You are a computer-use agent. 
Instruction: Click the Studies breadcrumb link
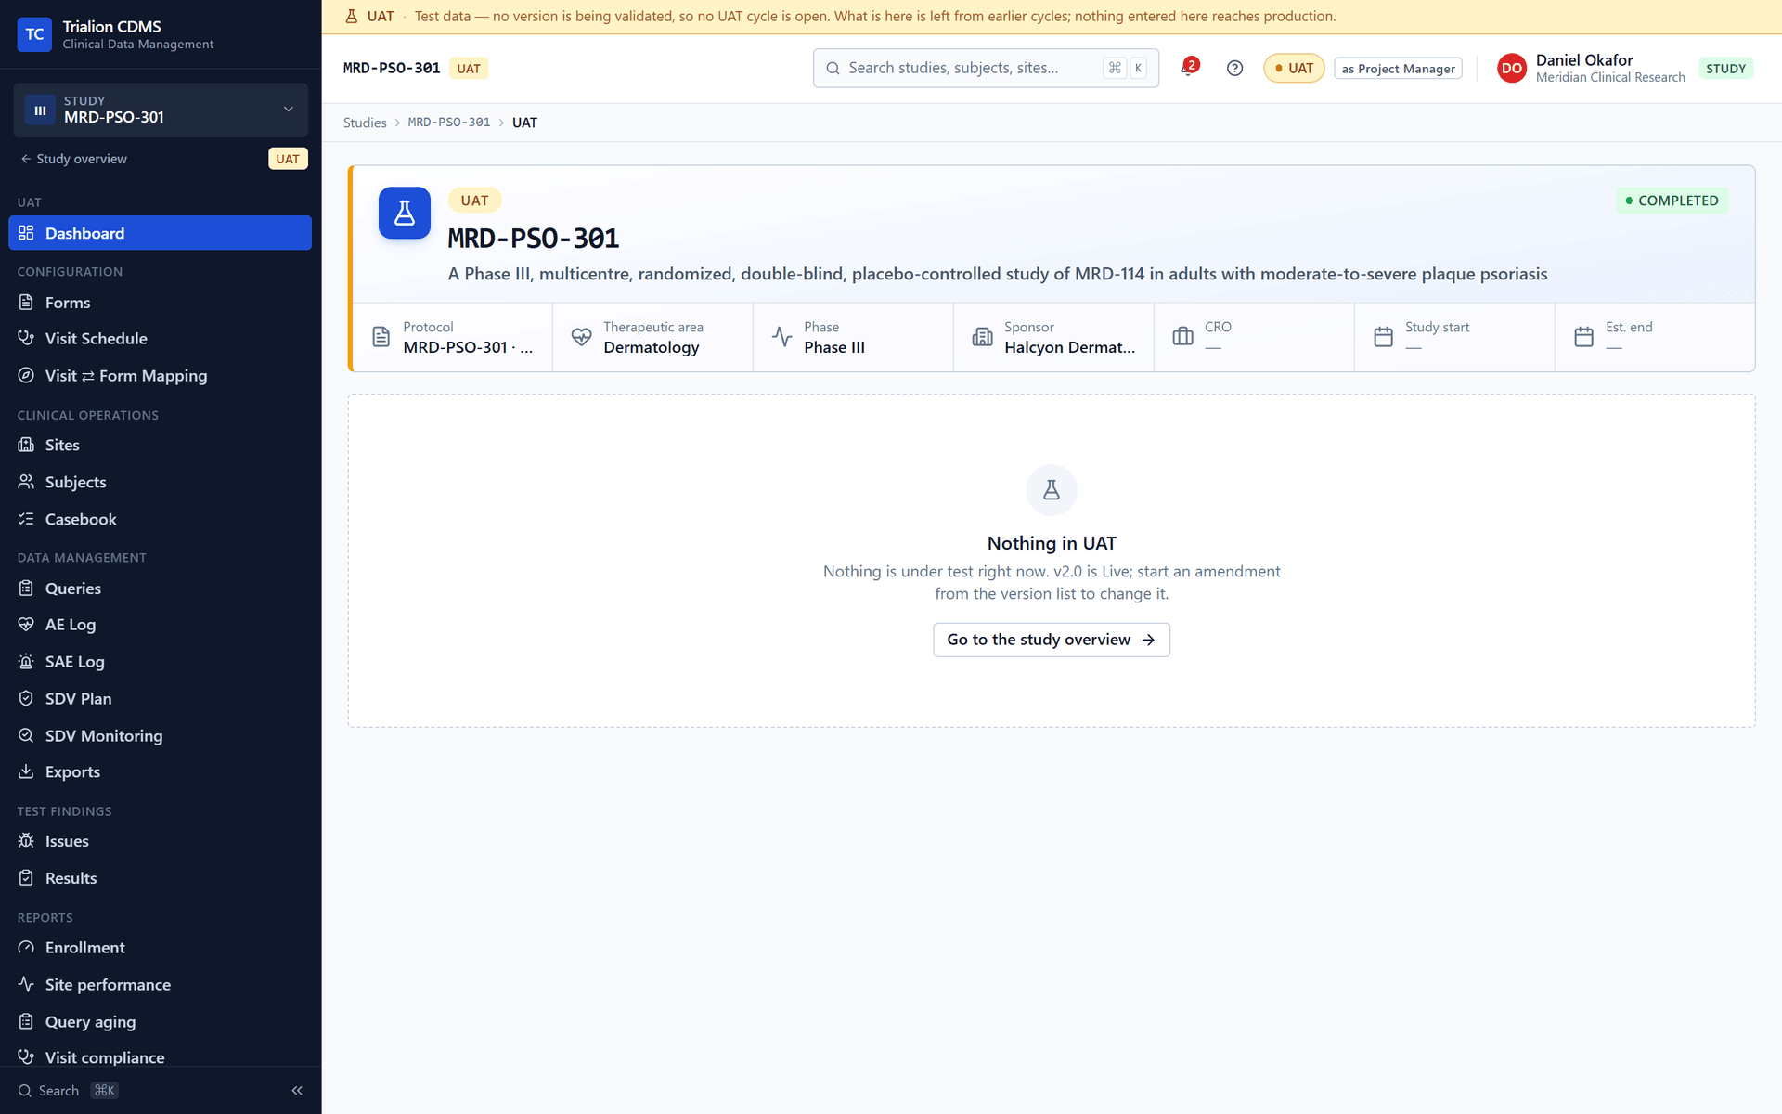click(365, 123)
